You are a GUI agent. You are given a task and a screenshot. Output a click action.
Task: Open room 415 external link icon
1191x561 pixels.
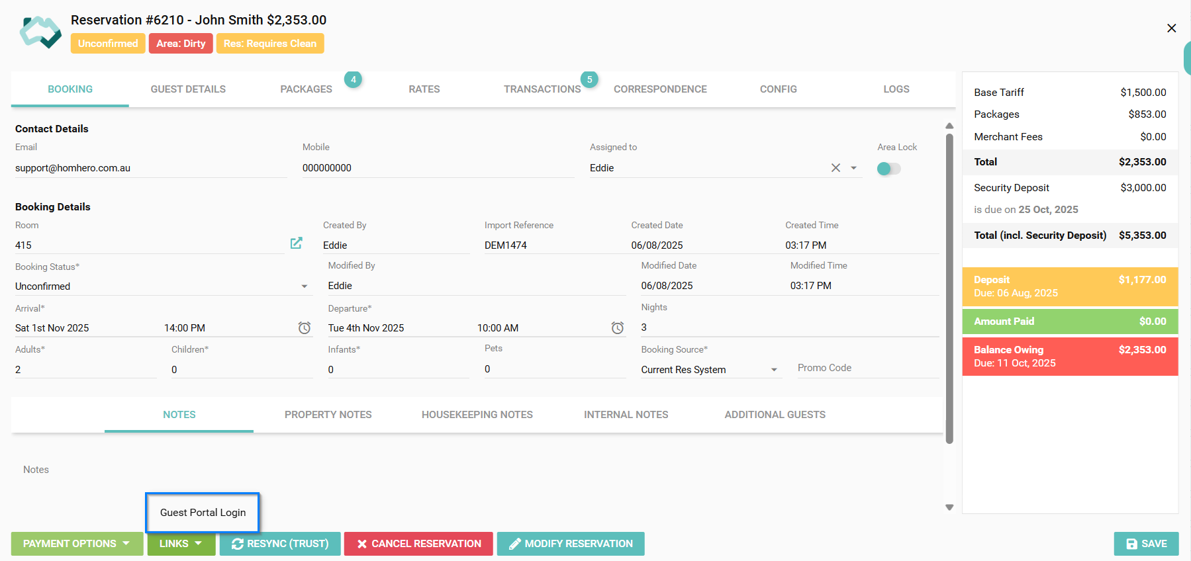click(296, 243)
